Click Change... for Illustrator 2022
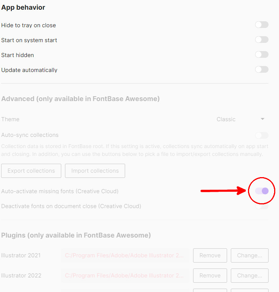This screenshot has height=292, width=279. click(x=249, y=276)
